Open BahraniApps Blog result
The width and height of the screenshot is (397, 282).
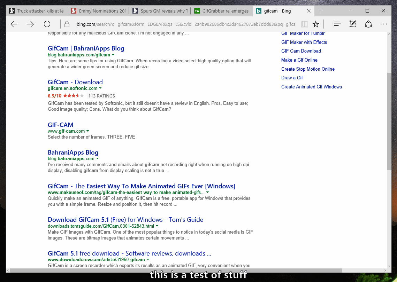point(73,152)
